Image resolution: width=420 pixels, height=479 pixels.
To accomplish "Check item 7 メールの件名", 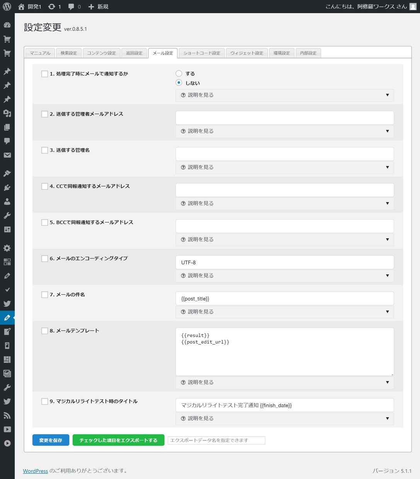I will point(45,294).
